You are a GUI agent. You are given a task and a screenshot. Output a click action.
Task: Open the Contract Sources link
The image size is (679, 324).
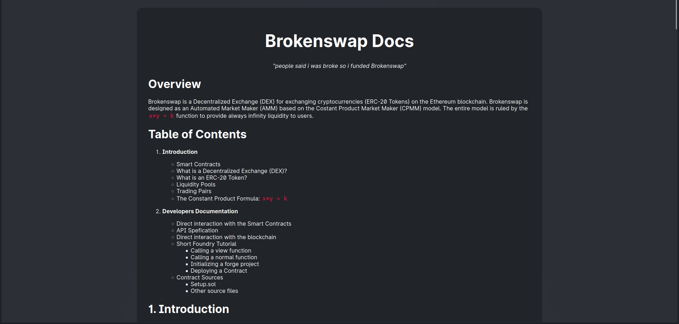point(199,277)
